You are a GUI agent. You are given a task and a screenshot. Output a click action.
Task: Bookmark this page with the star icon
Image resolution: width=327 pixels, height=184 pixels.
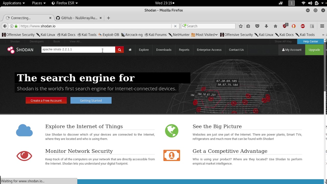click(x=241, y=26)
